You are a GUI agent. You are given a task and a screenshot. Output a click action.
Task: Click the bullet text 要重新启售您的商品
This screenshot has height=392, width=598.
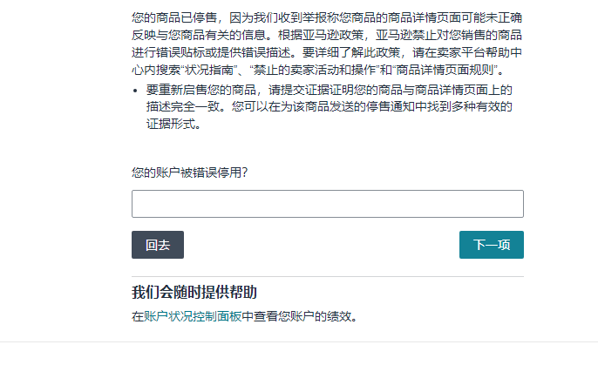click(330, 107)
